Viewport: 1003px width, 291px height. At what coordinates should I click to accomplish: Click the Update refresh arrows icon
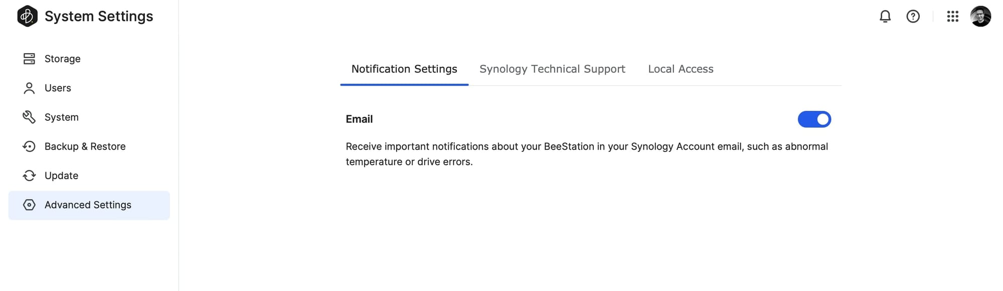tap(29, 176)
